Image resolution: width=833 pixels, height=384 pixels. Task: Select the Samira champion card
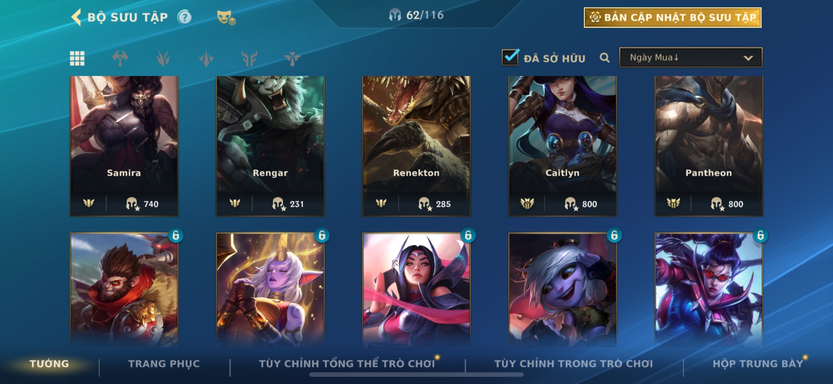tap(124, 146)
